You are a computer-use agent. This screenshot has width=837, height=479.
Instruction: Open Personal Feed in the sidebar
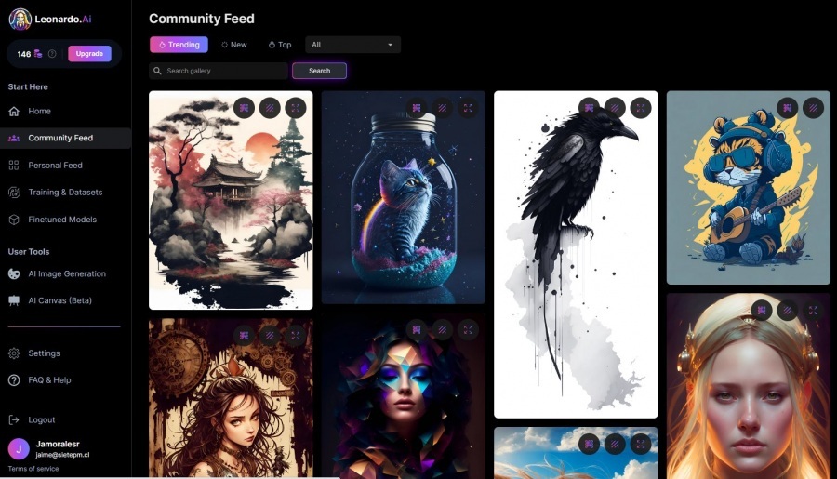[55, 165]
